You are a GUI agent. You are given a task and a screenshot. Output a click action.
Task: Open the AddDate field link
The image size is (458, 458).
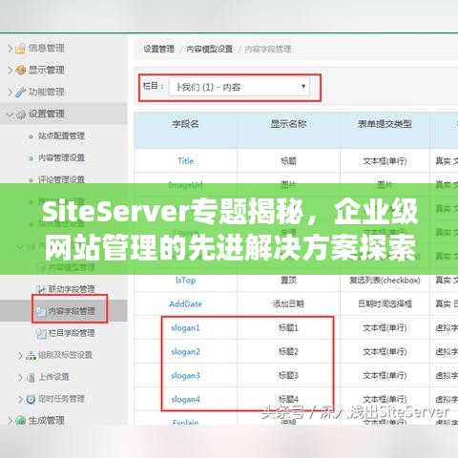185,304
